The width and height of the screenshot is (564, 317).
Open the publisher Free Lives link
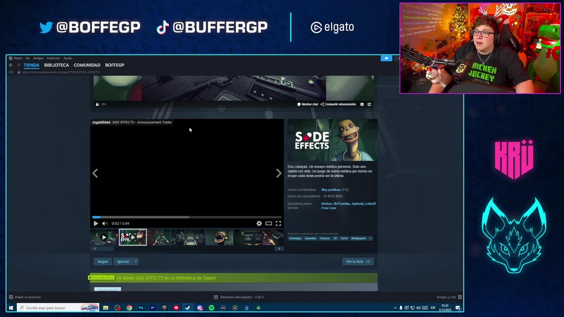pos(329,208)
